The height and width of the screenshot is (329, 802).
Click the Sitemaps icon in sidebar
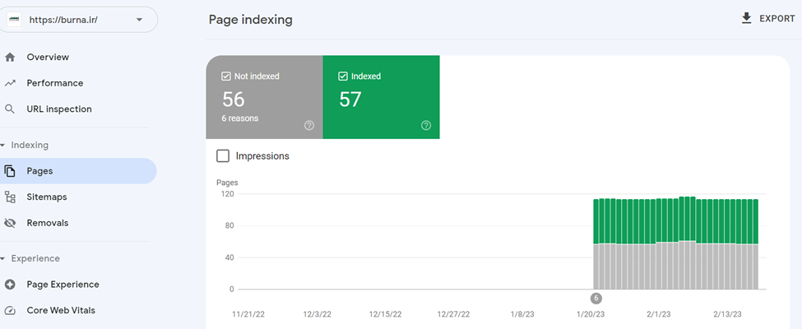click(10, 197)
